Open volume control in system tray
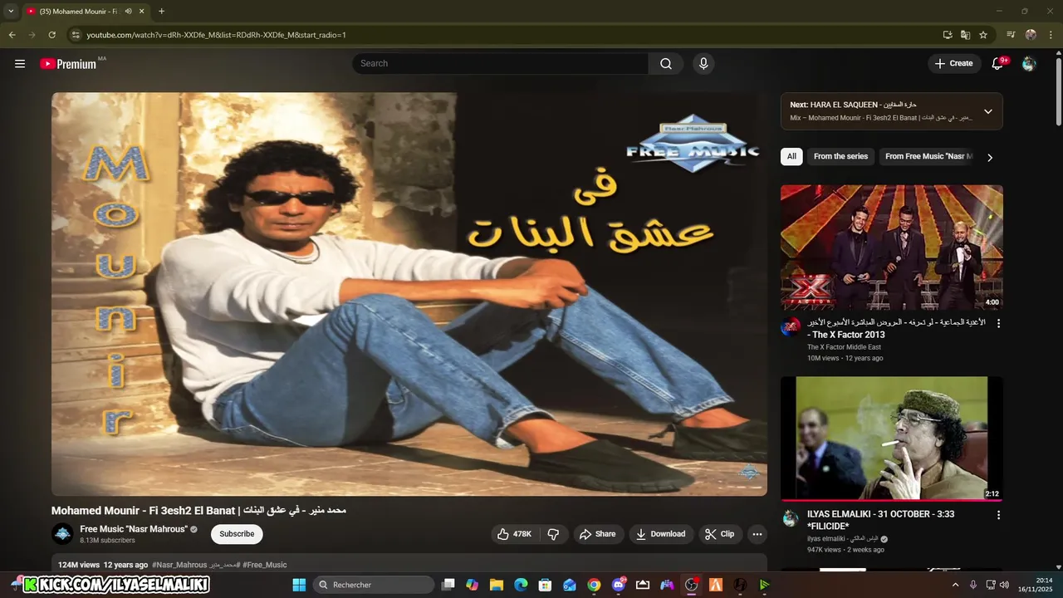This screenshot has width=1063, height=598. pos(1004,585)
